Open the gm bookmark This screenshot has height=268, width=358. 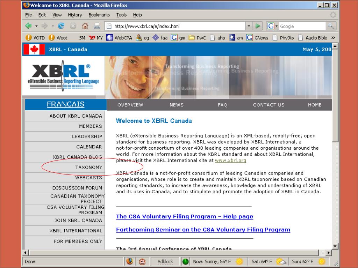(x=178, y=38)
